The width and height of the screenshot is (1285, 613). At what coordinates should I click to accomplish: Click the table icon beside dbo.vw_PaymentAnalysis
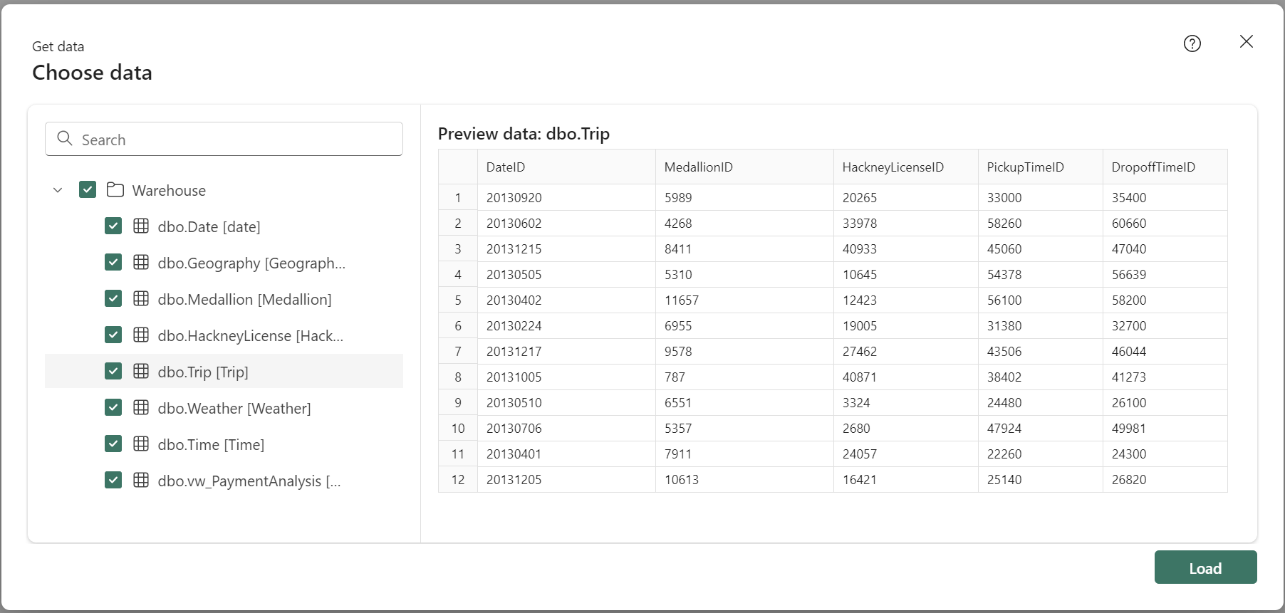(x=141, y=481)
